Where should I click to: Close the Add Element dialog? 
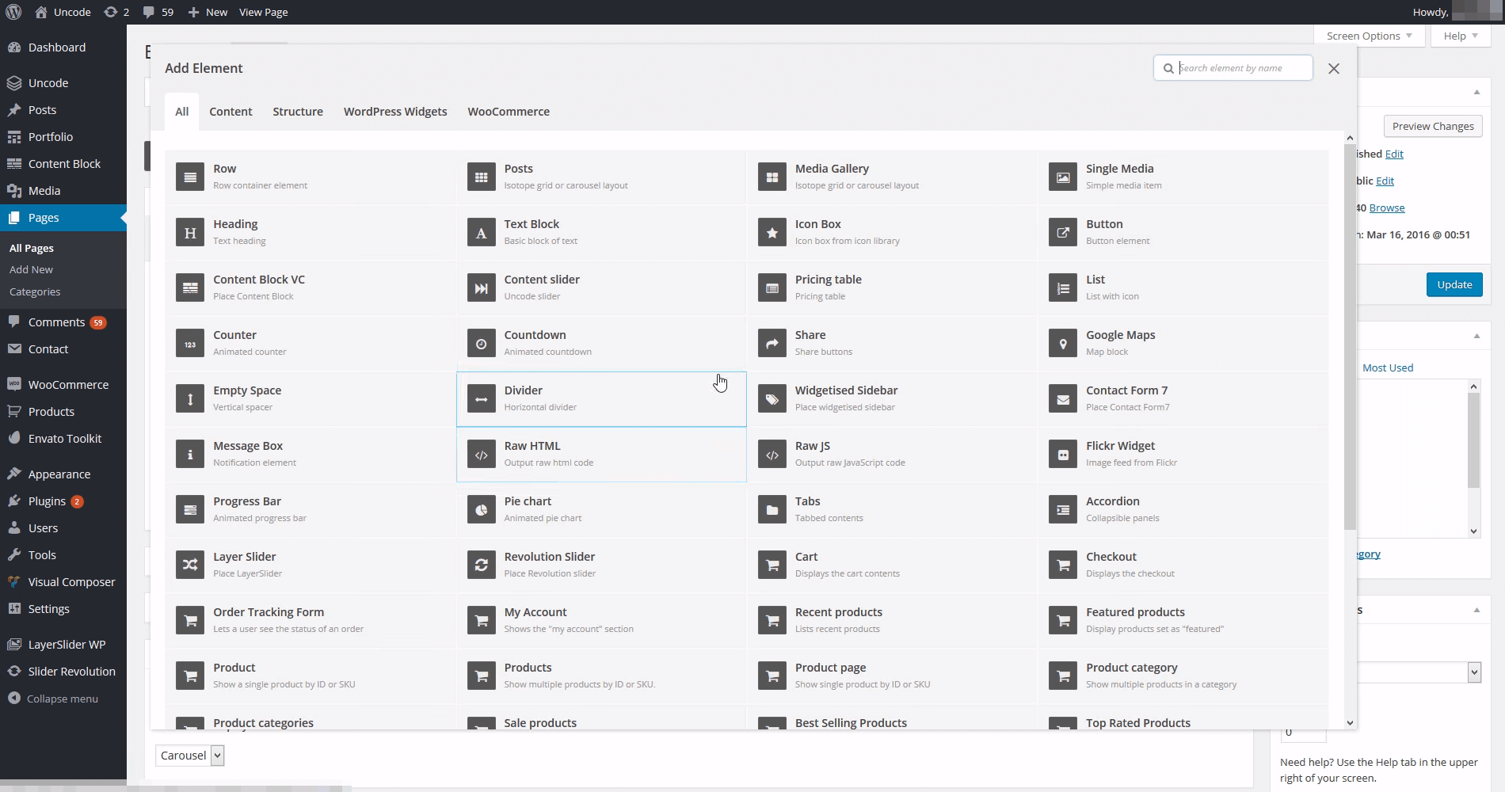pos(1334,69)
